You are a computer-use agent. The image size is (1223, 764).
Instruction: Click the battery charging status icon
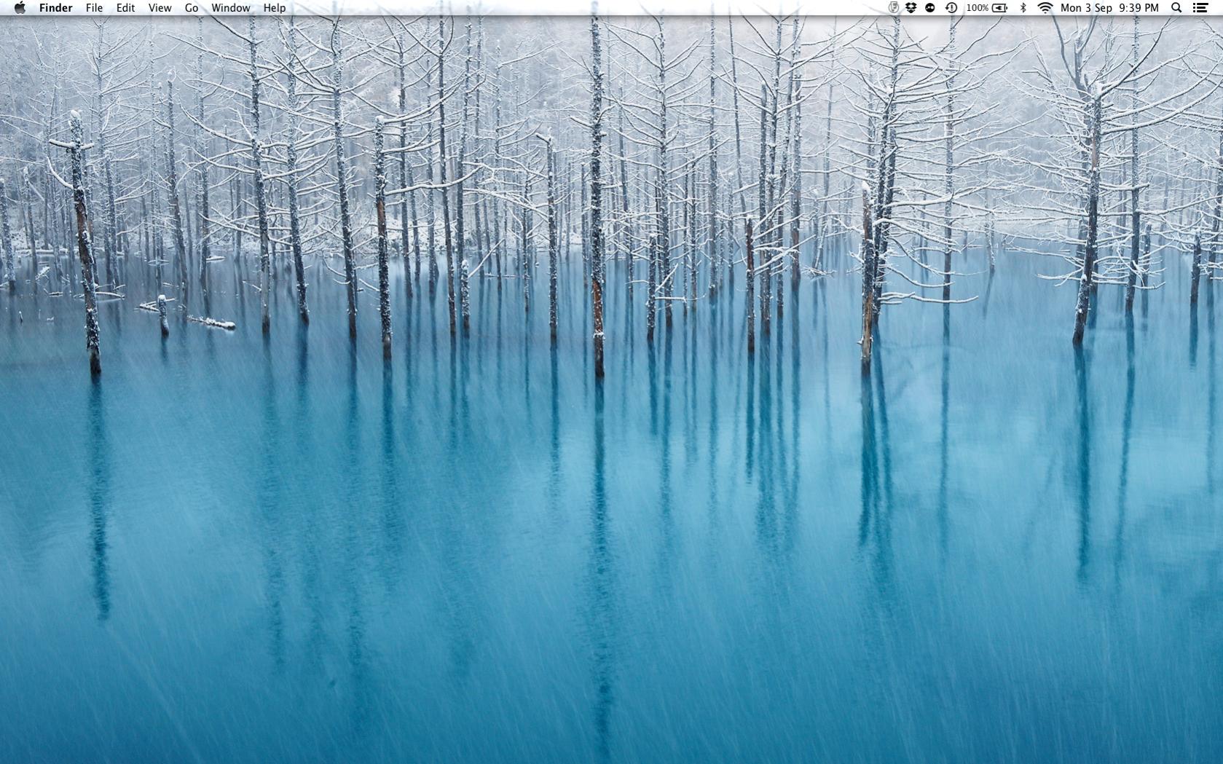coord(1000,7)
